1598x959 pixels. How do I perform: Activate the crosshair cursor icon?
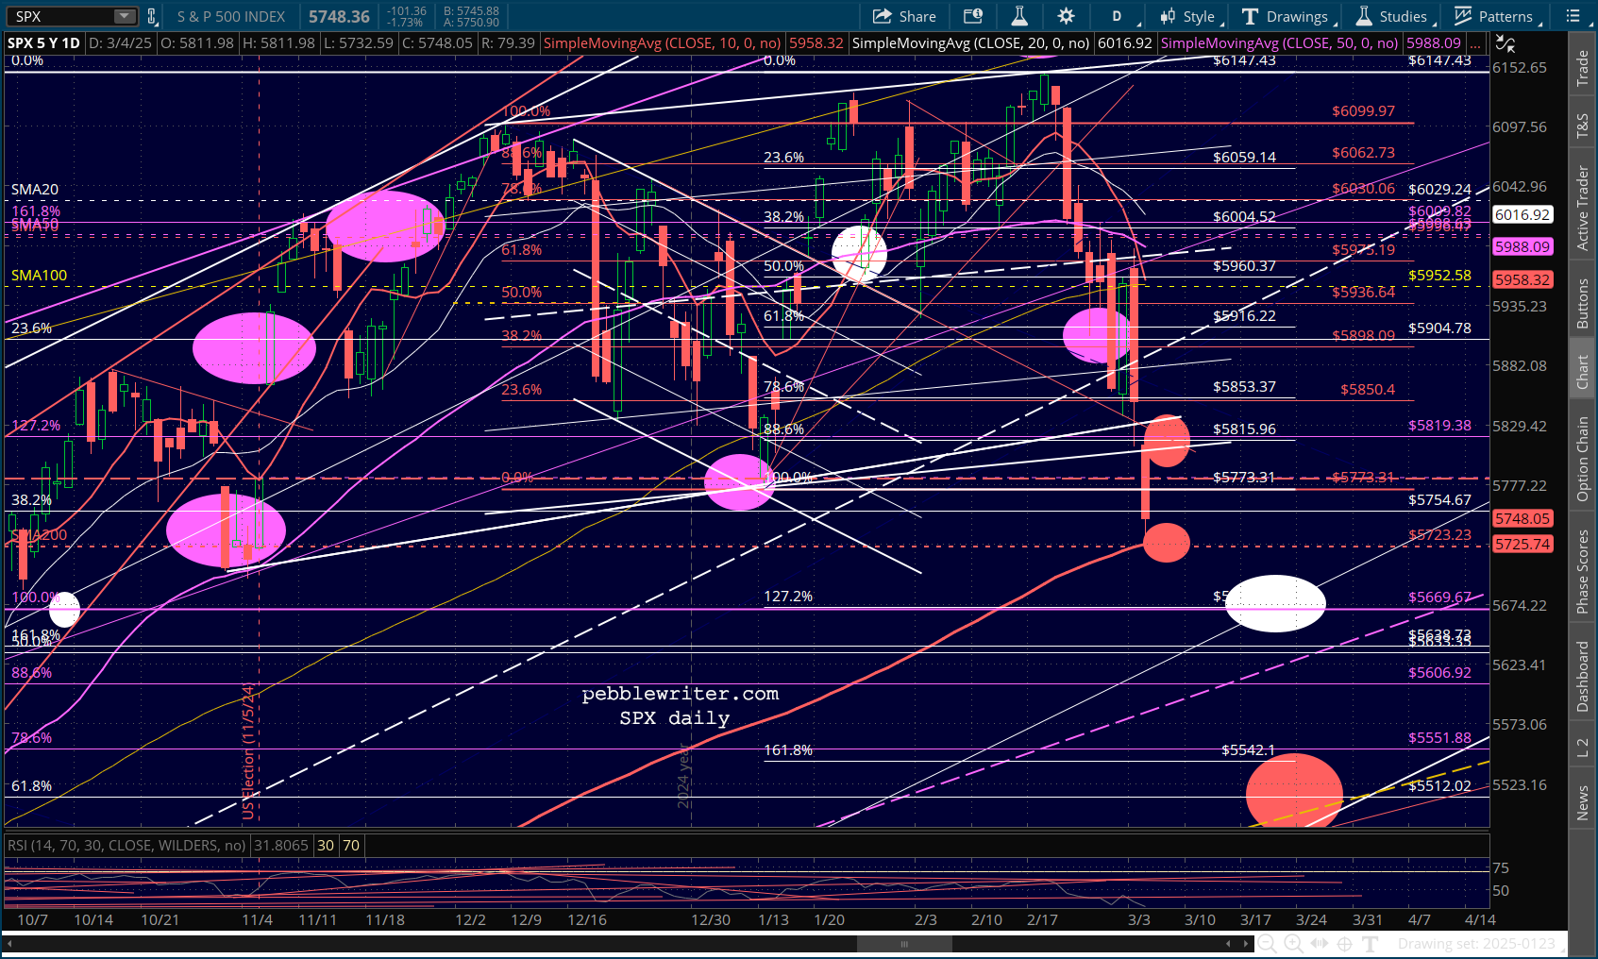(1344, 944)
